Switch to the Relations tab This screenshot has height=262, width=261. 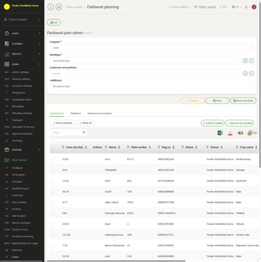click(x=76, y=113)
